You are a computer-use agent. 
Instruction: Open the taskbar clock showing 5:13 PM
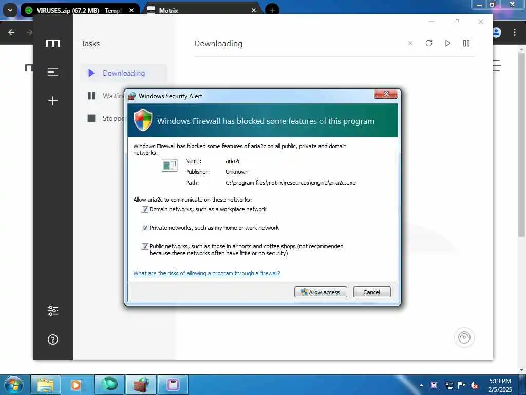pos(500,385)
